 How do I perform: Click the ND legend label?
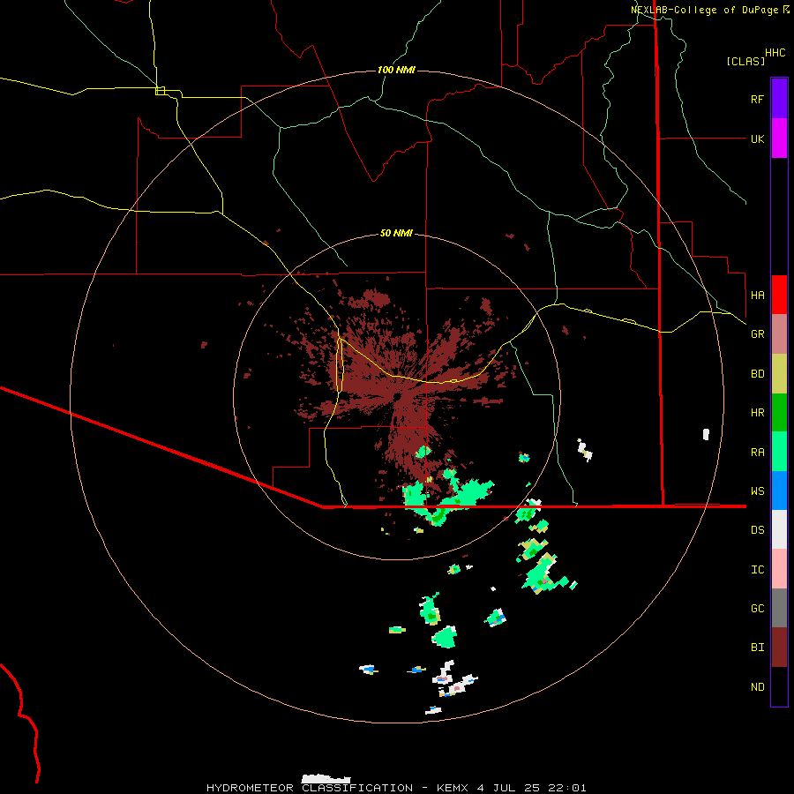(757, 686)
